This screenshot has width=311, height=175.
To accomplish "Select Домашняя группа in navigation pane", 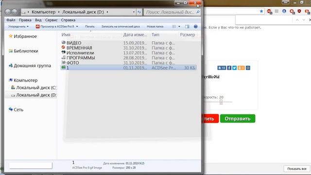I will (x=32, y=66).
